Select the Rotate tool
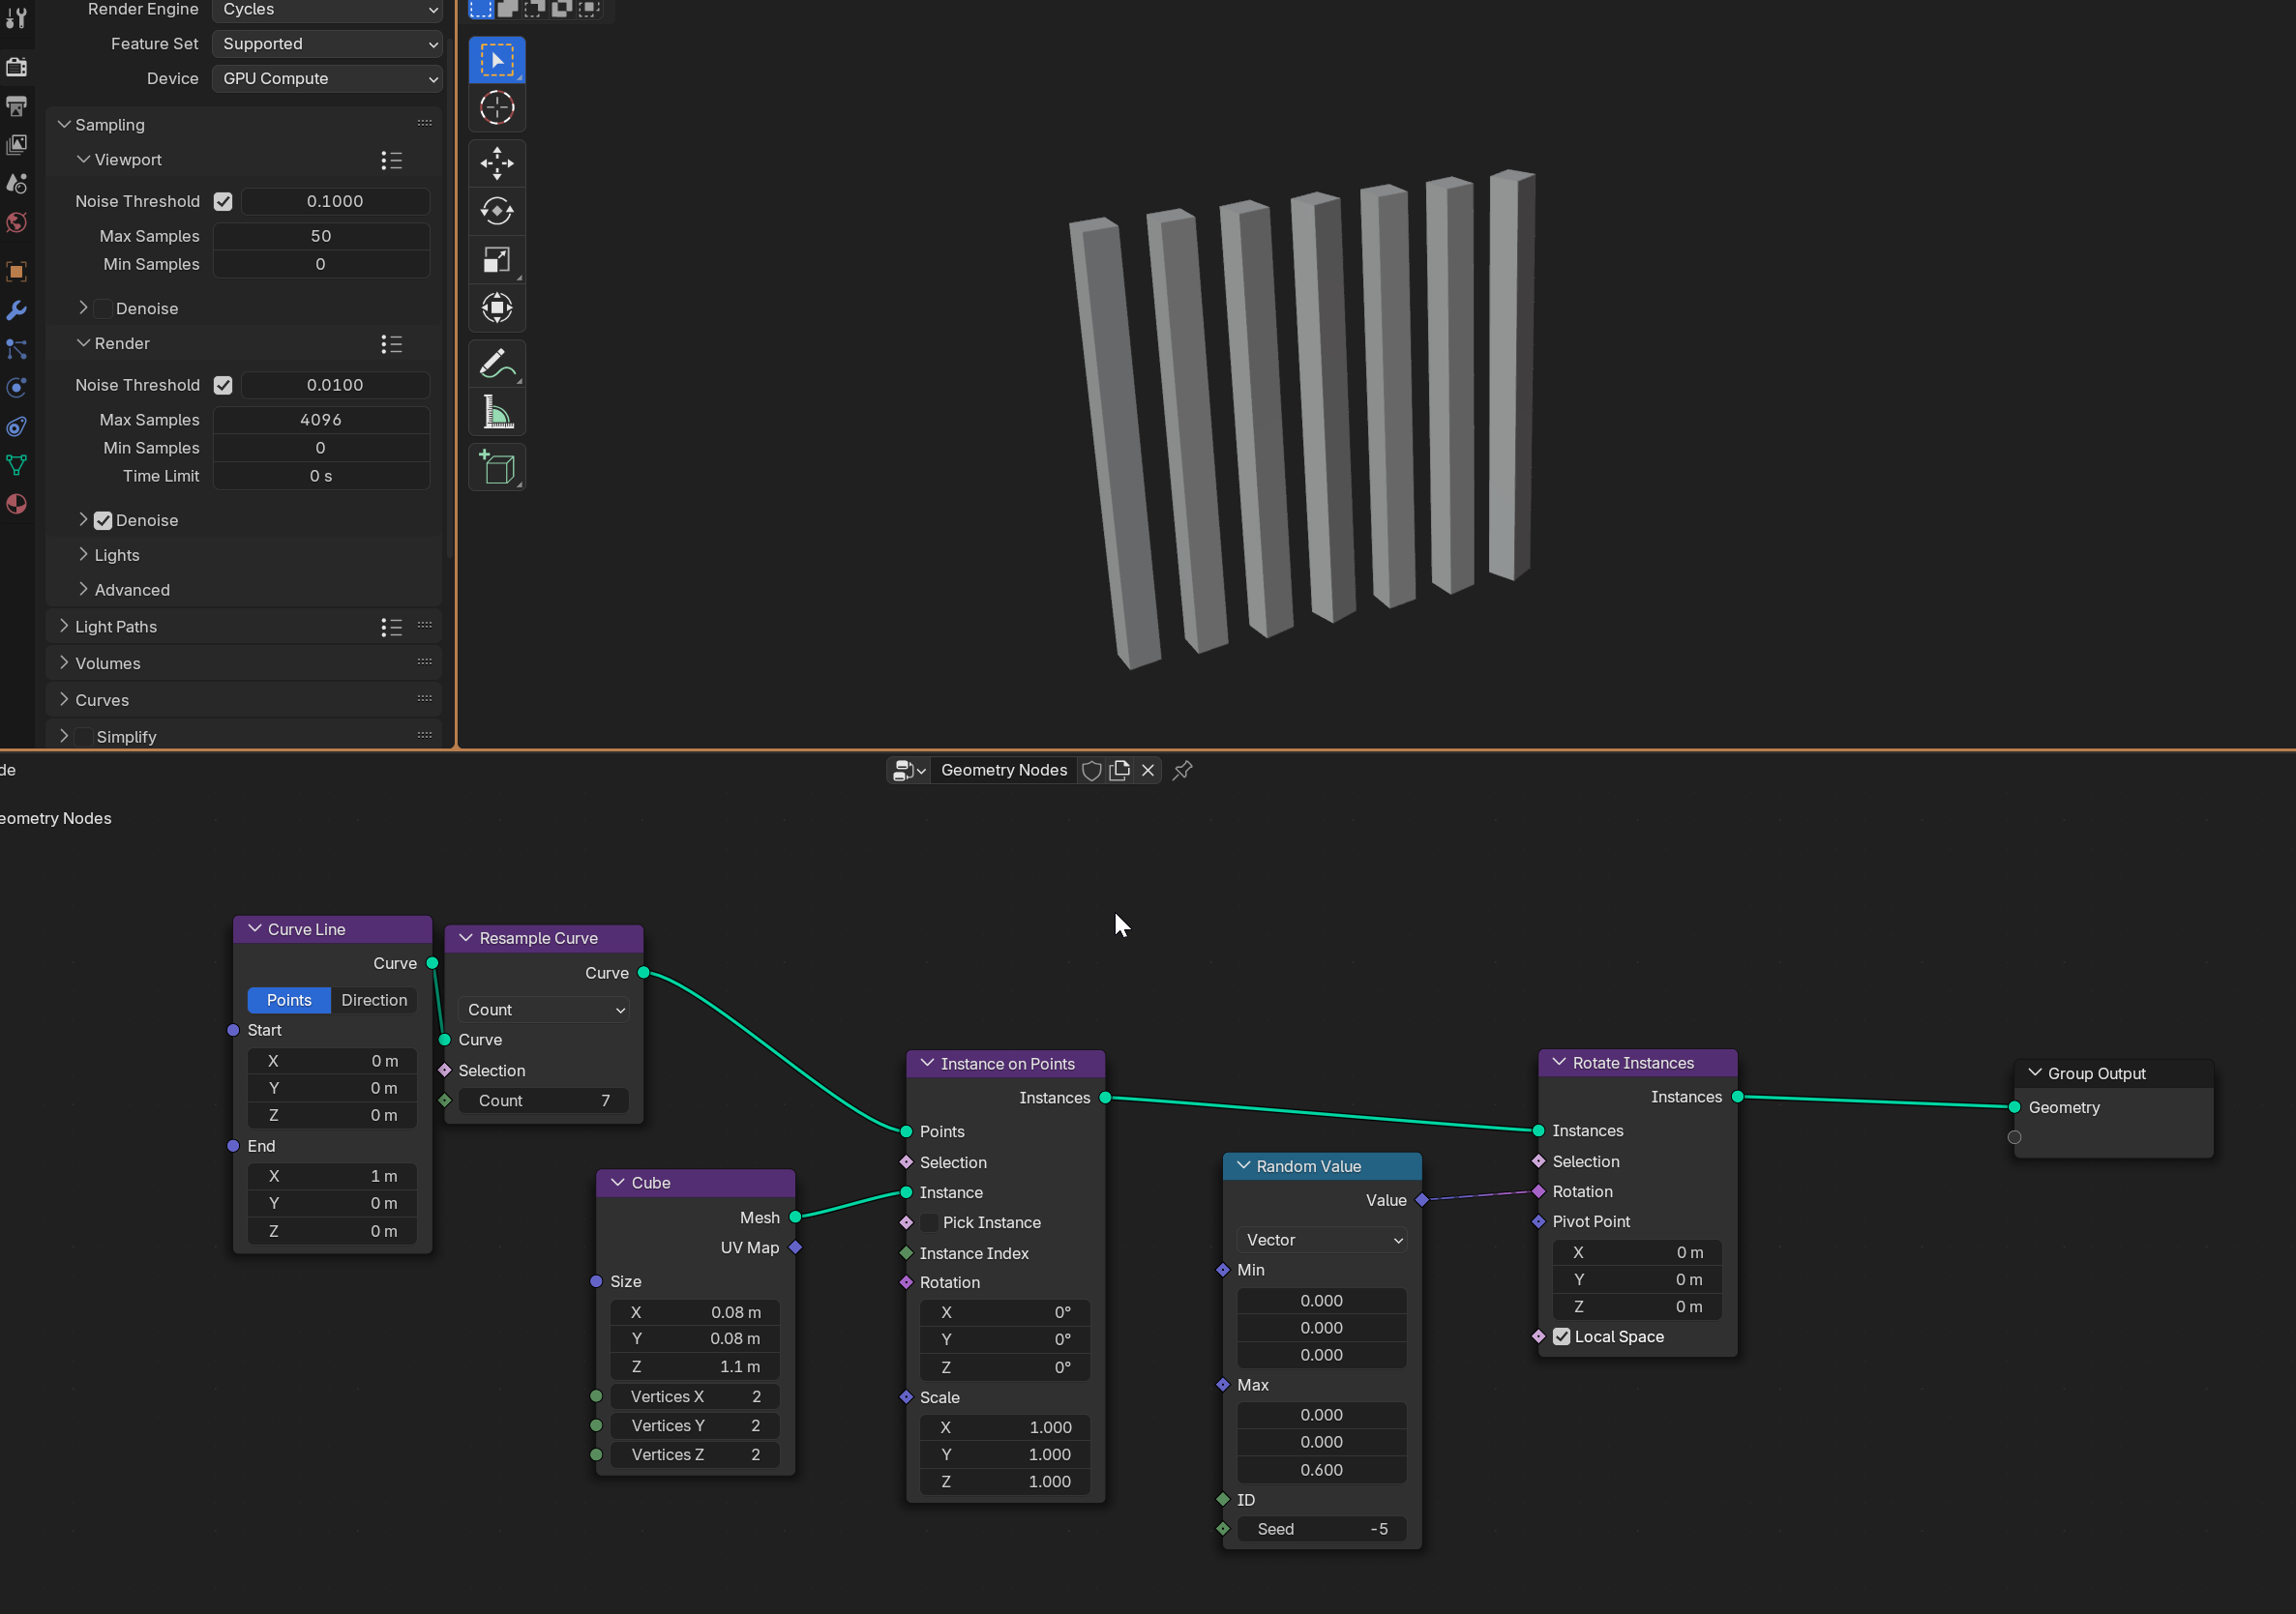 click(x=497, y=211)
